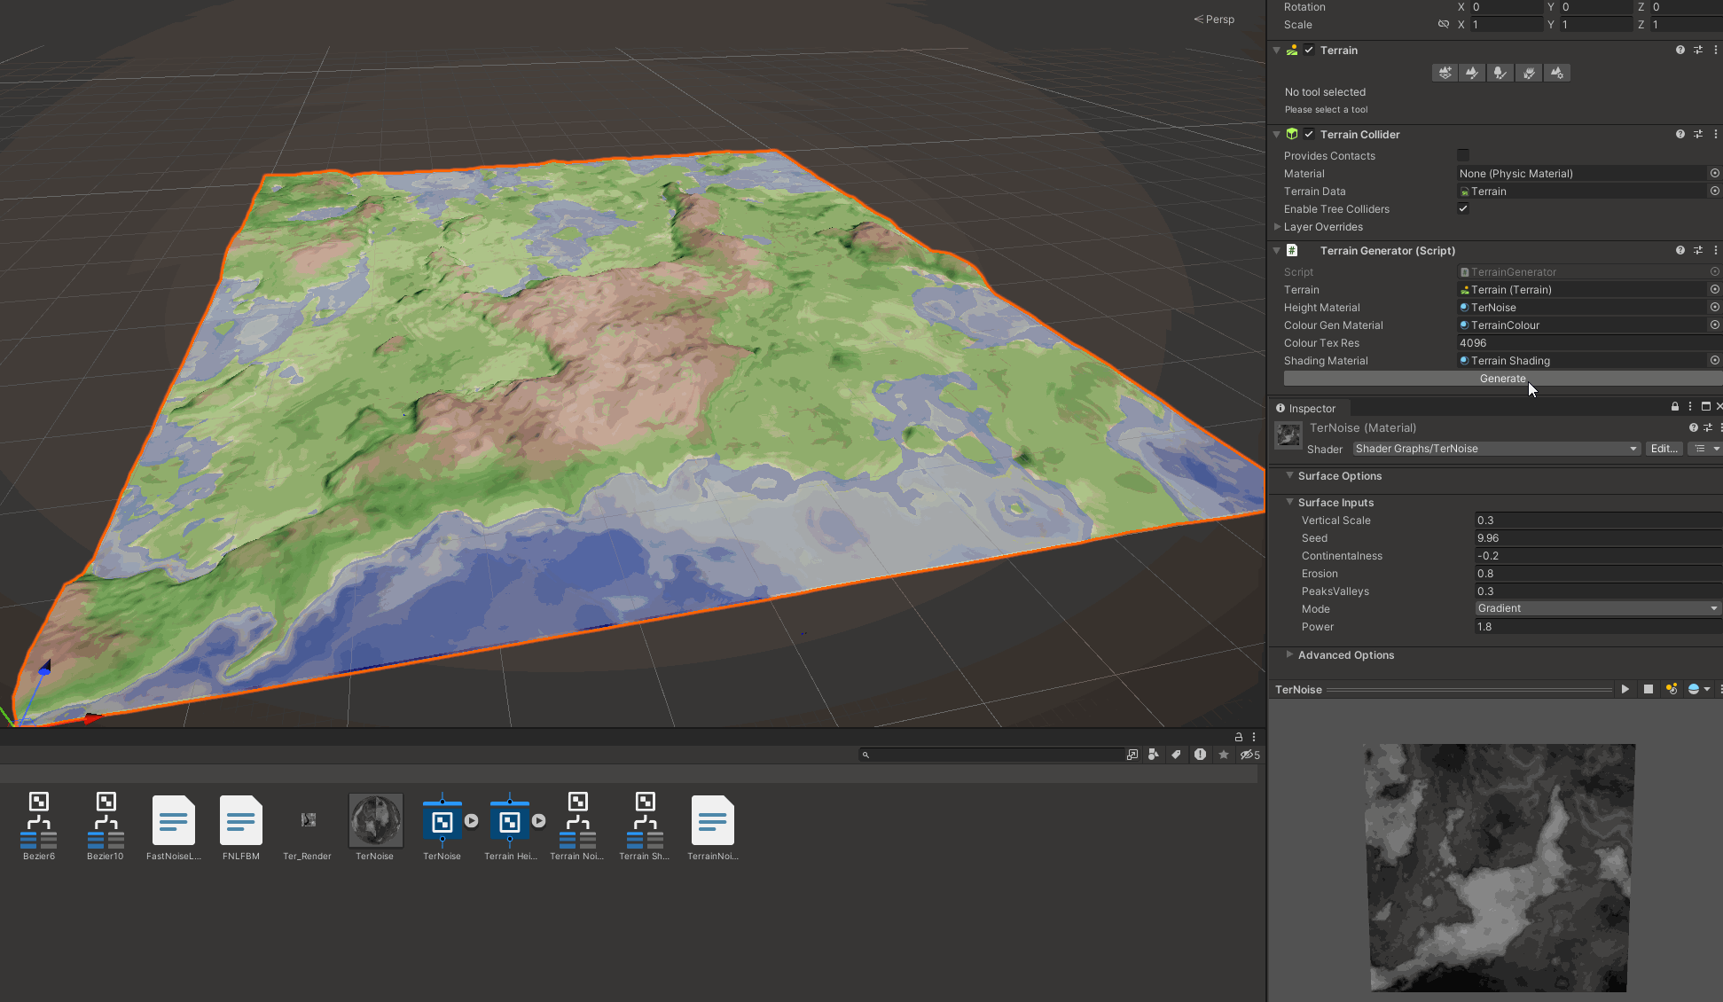Select the Paint Trees terrain tool

pos(1500,73)
